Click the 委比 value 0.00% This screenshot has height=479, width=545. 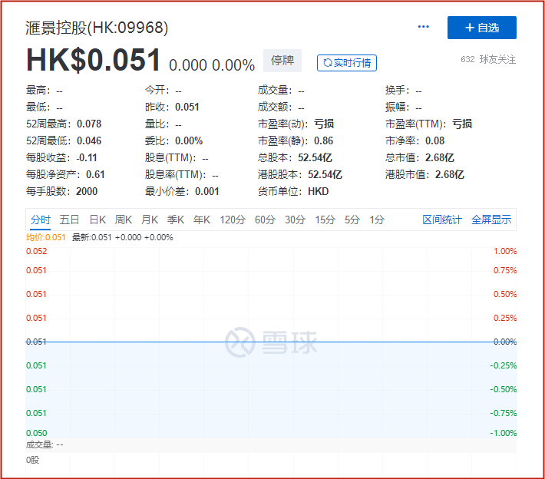189,140
